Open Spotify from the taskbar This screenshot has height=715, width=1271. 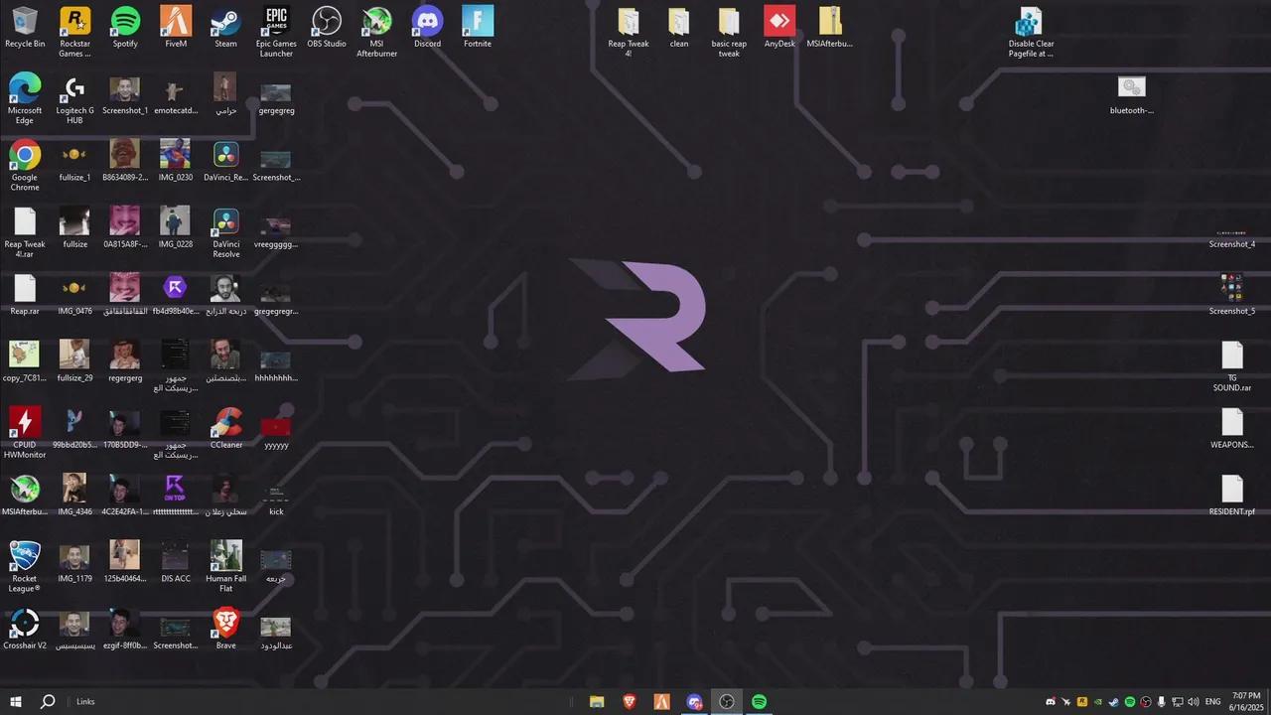[x=759, y=701]
